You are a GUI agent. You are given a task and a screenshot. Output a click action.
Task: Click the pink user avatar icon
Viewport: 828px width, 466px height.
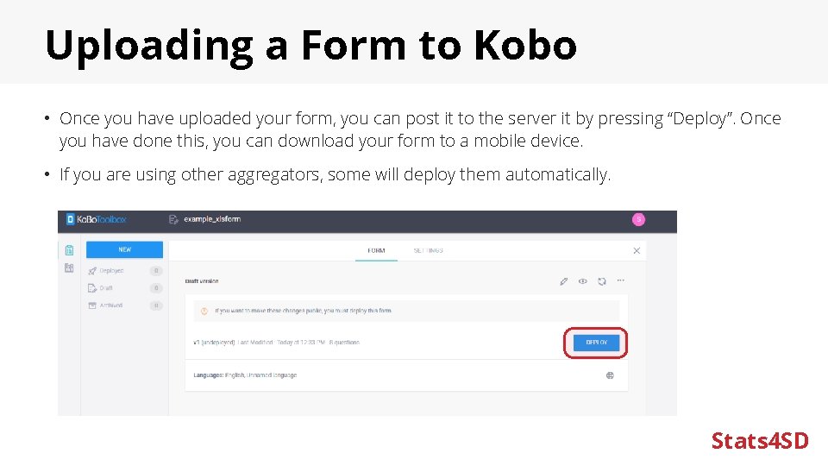(x=638, y=220)
